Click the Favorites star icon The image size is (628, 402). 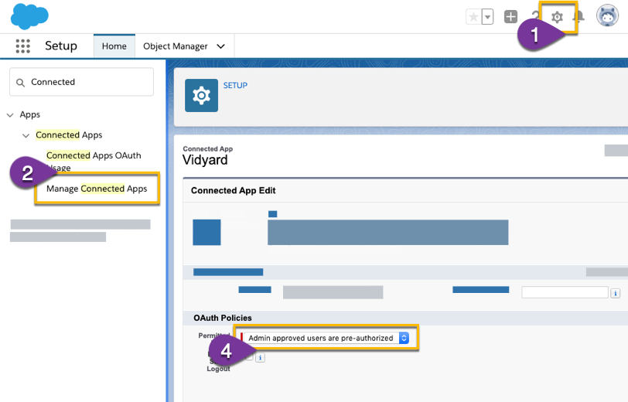click(x=474, y=17)
